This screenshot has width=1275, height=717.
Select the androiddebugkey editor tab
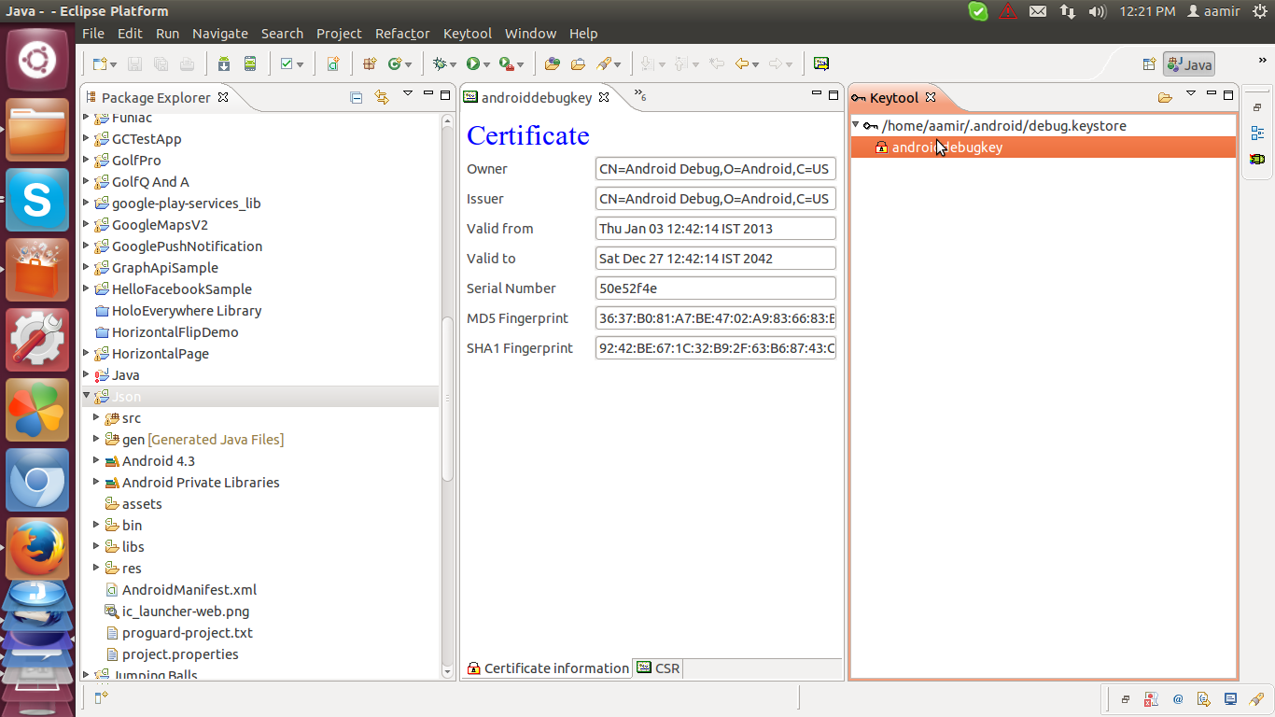[537, 97]
